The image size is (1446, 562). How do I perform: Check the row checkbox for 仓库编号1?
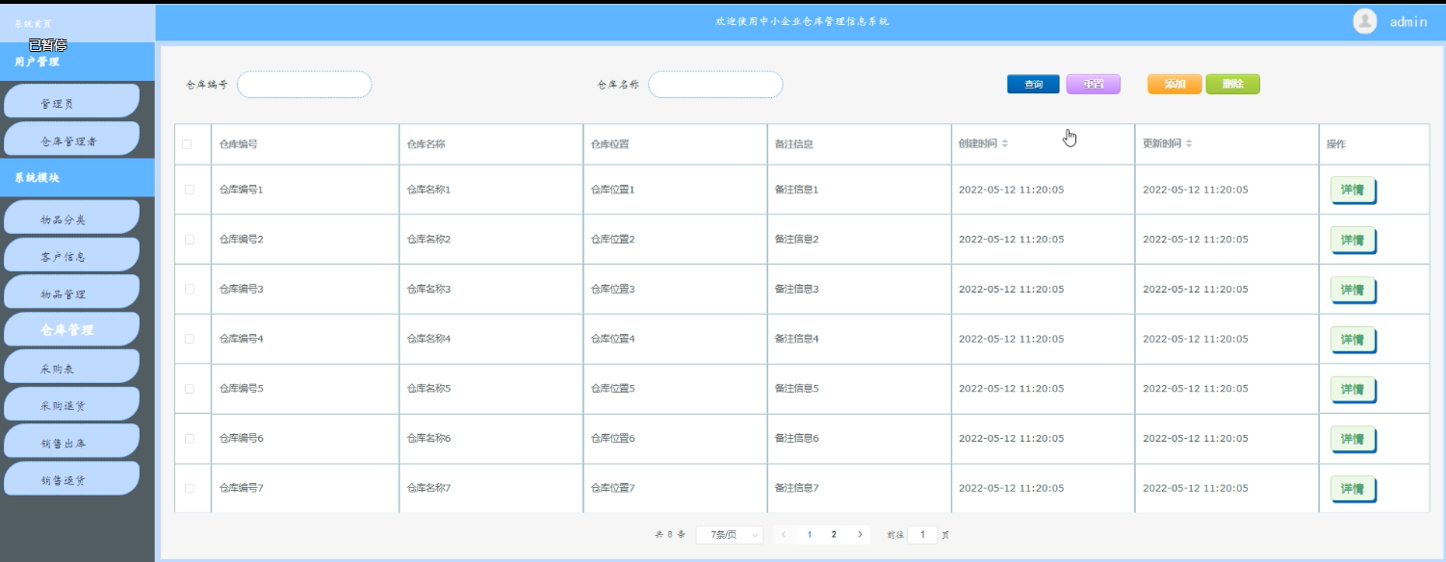(x=189, y=190)
